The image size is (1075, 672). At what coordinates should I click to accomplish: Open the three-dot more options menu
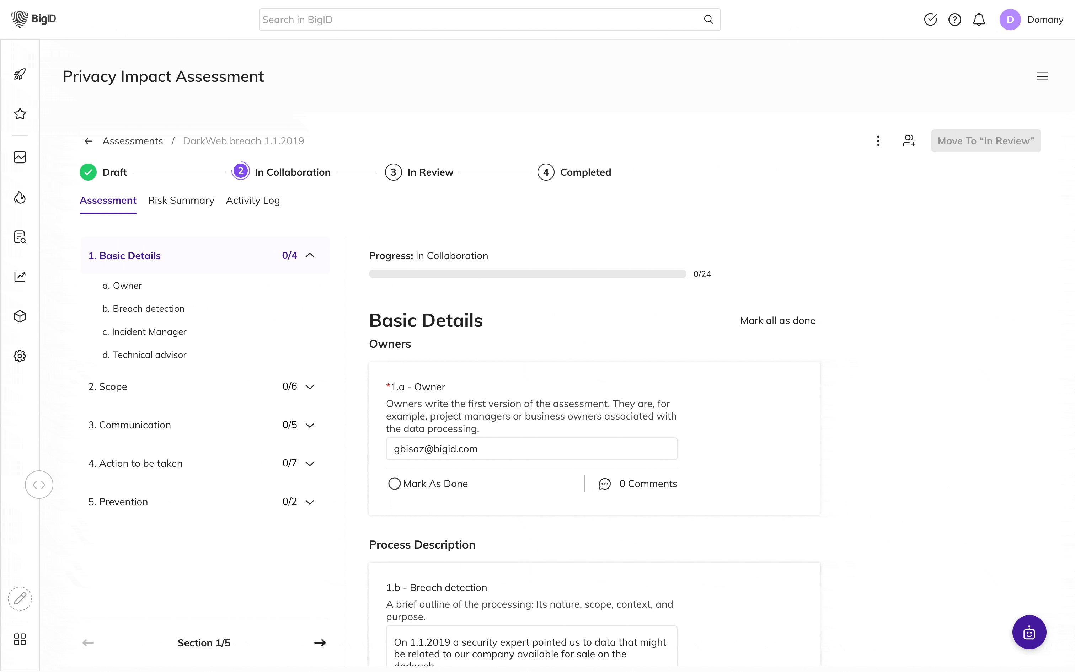pos(878,141)
